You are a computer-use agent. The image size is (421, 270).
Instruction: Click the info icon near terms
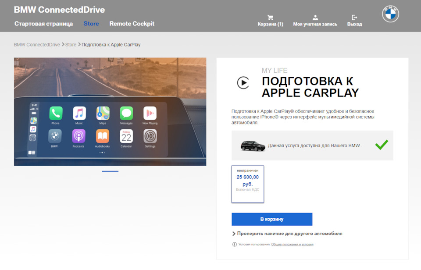pos(234,244)
